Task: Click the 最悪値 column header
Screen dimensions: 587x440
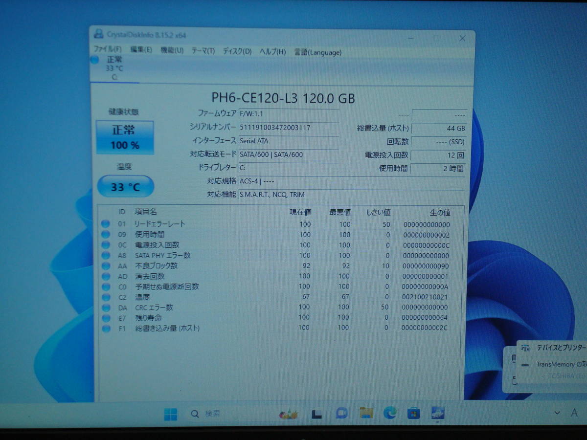Action: 339,212
